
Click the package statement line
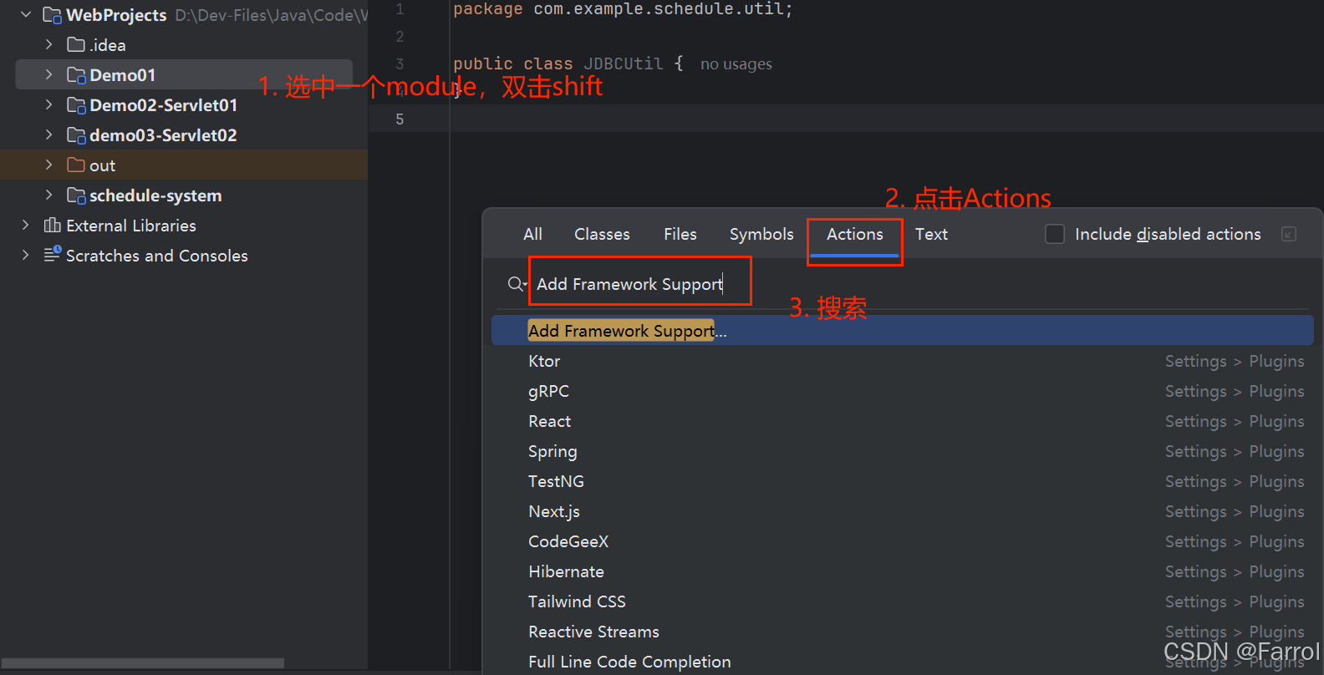(x=623, y=9)
